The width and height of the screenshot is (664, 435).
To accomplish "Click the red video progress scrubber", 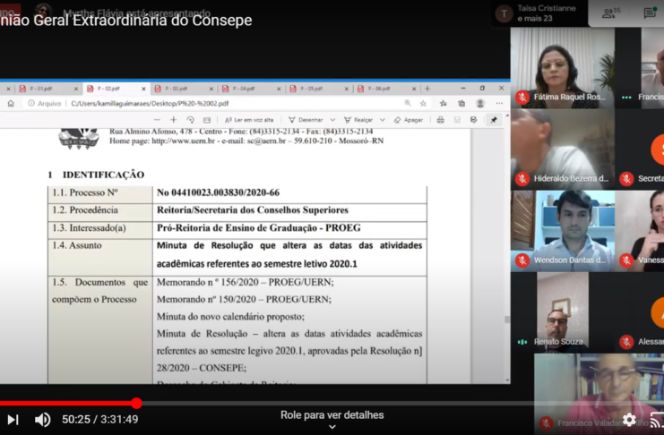I will pyautogui.click(x=136, y=404).
